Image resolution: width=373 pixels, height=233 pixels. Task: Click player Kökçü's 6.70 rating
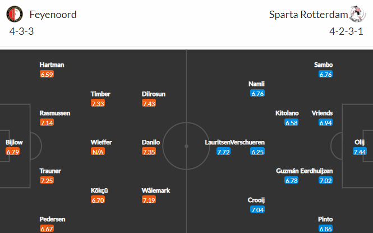coord(98,200)
